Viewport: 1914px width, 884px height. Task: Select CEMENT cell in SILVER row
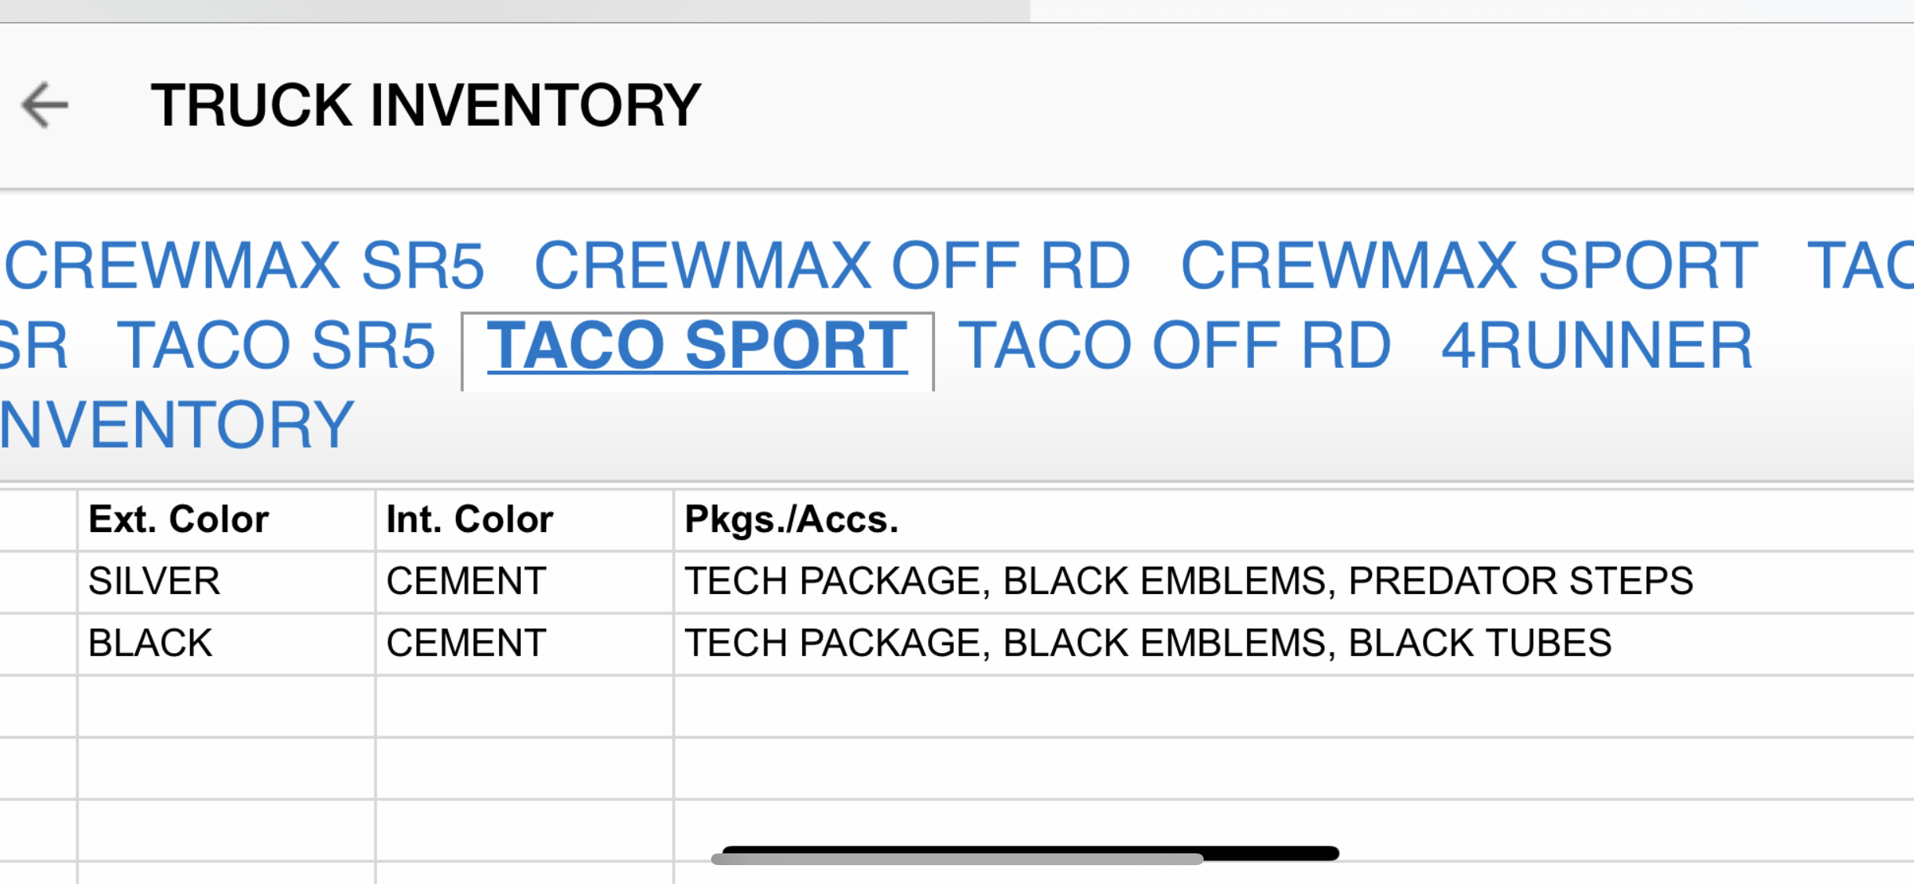(524, 582)
